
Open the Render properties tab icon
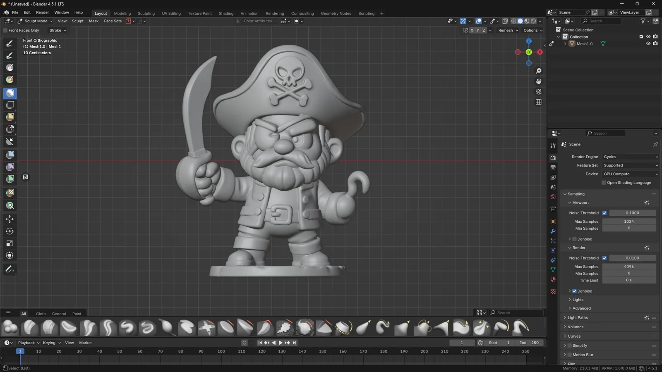(553, 158)
